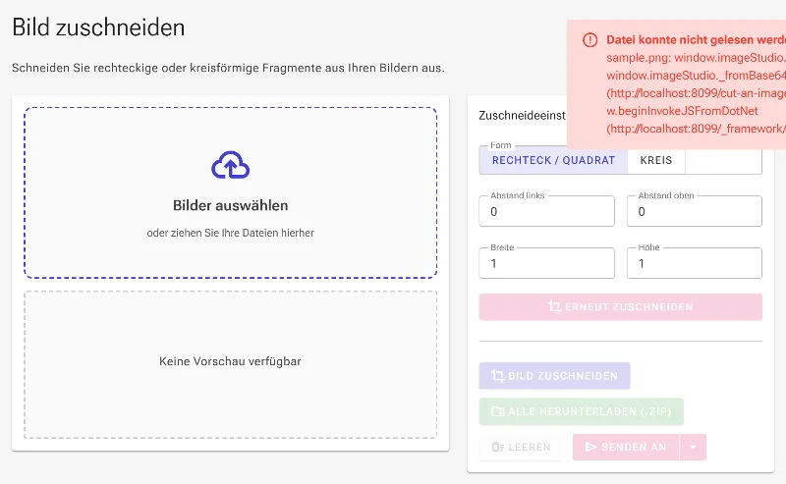The height and width of the screenshot is (484, 786).
Task: Click 'sample.png: window.imageStudio' error line
Action: tap(697, 58)
